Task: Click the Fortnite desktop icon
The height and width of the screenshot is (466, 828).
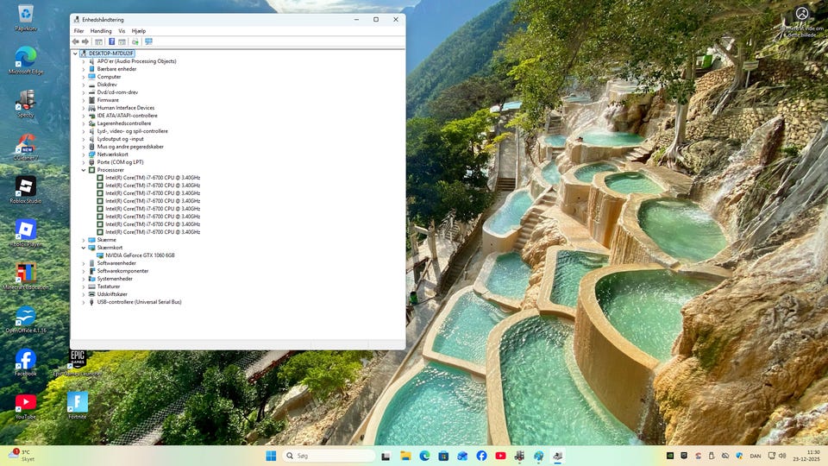Action: click(78, 406)
